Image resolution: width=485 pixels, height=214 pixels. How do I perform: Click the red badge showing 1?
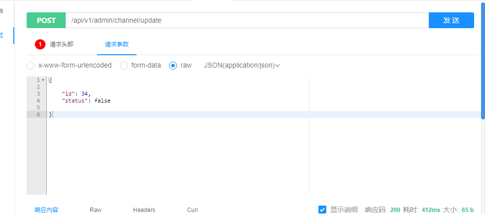tap(40, 44)
